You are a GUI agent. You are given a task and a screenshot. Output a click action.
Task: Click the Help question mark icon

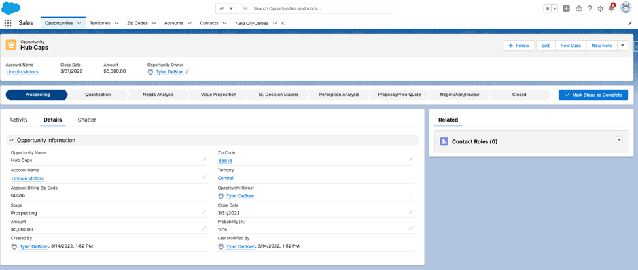tap(590, 8)
